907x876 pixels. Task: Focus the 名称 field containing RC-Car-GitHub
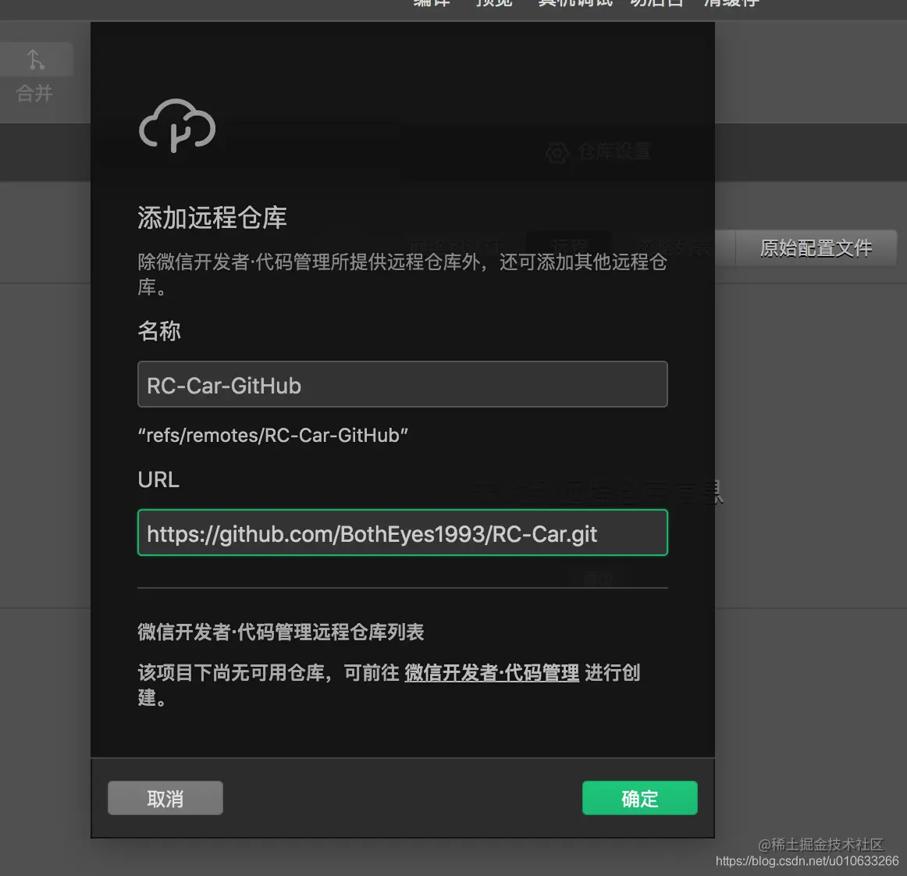[x=403, y=384]
